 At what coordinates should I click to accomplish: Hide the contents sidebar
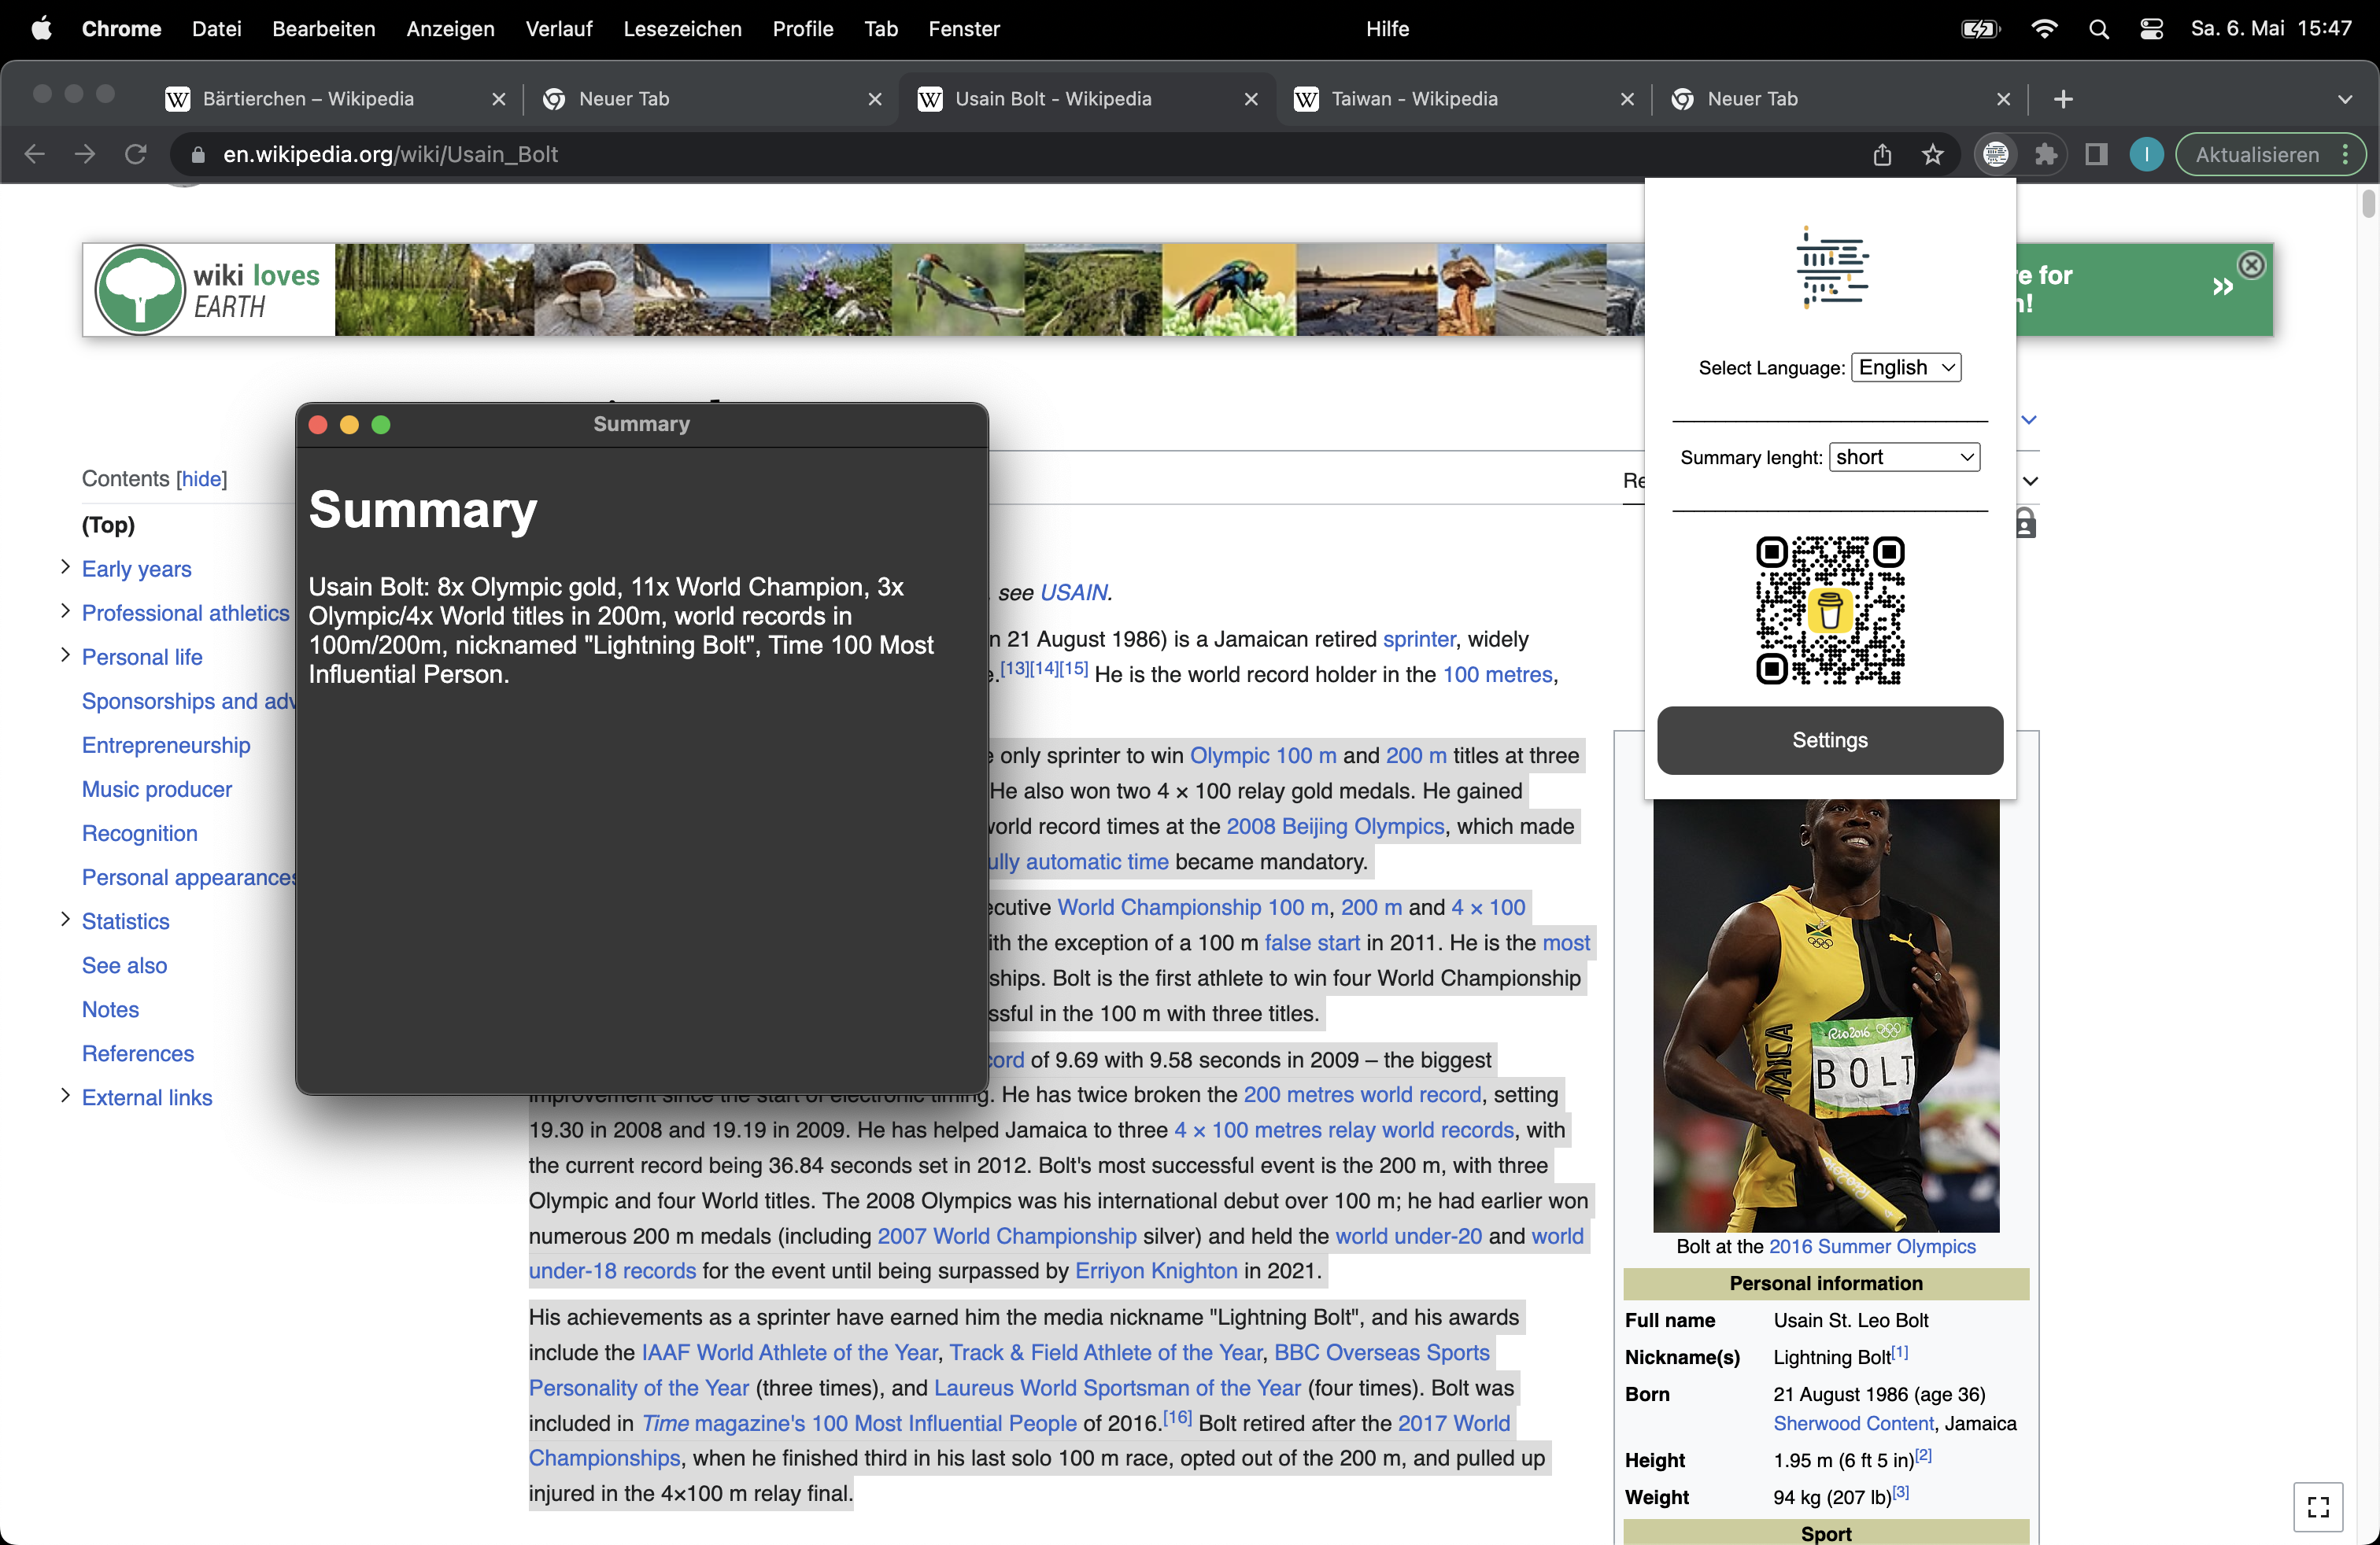tap(201, 479)
